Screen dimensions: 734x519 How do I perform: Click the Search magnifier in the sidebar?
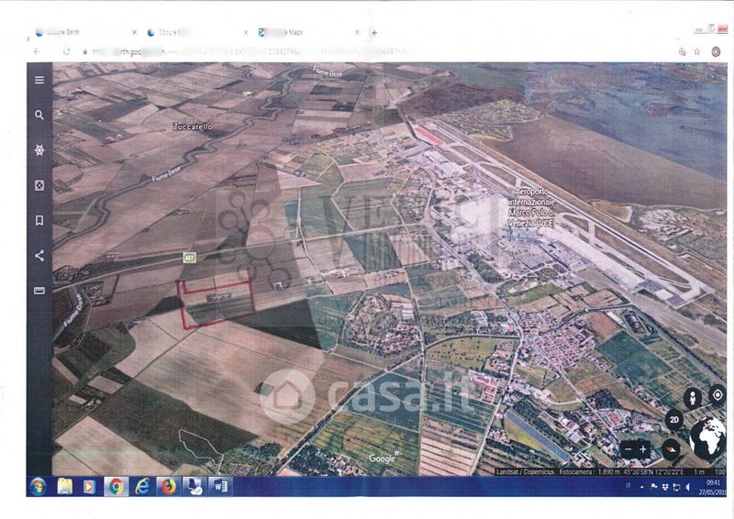(39, 116)
